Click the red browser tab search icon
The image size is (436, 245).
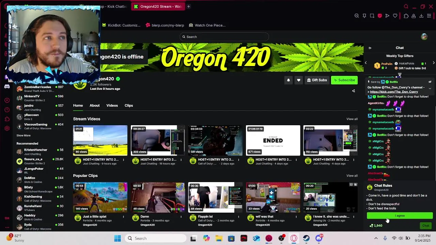[x=406, y=6]
